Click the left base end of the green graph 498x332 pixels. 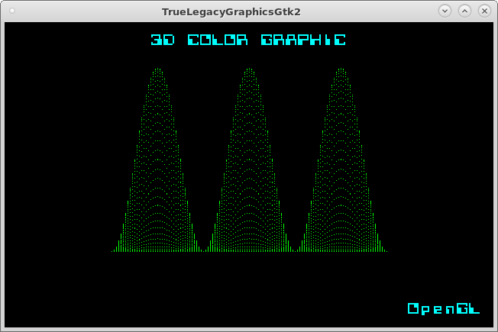(x=114, y=250)
